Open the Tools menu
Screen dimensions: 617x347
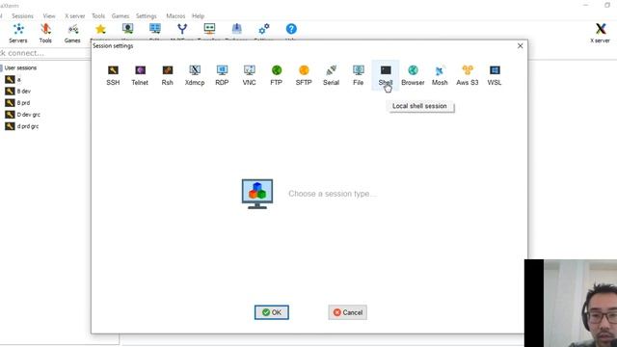98,16
